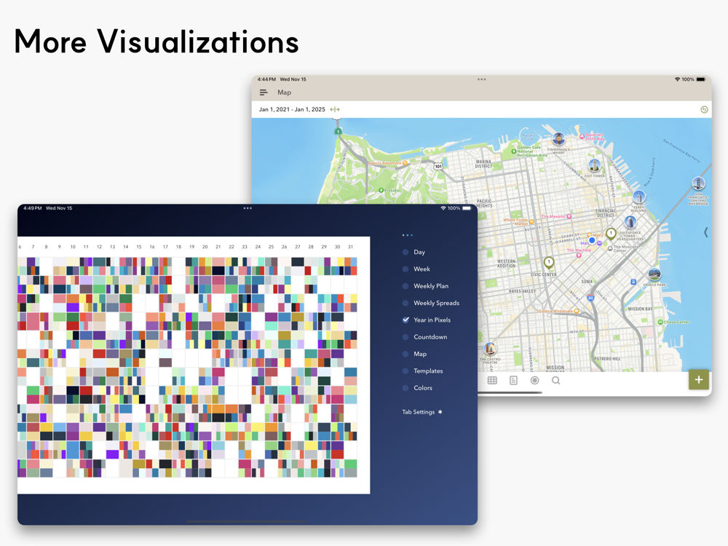728x546 pixels.
Task: Select the Templates option
Action: 422,371
